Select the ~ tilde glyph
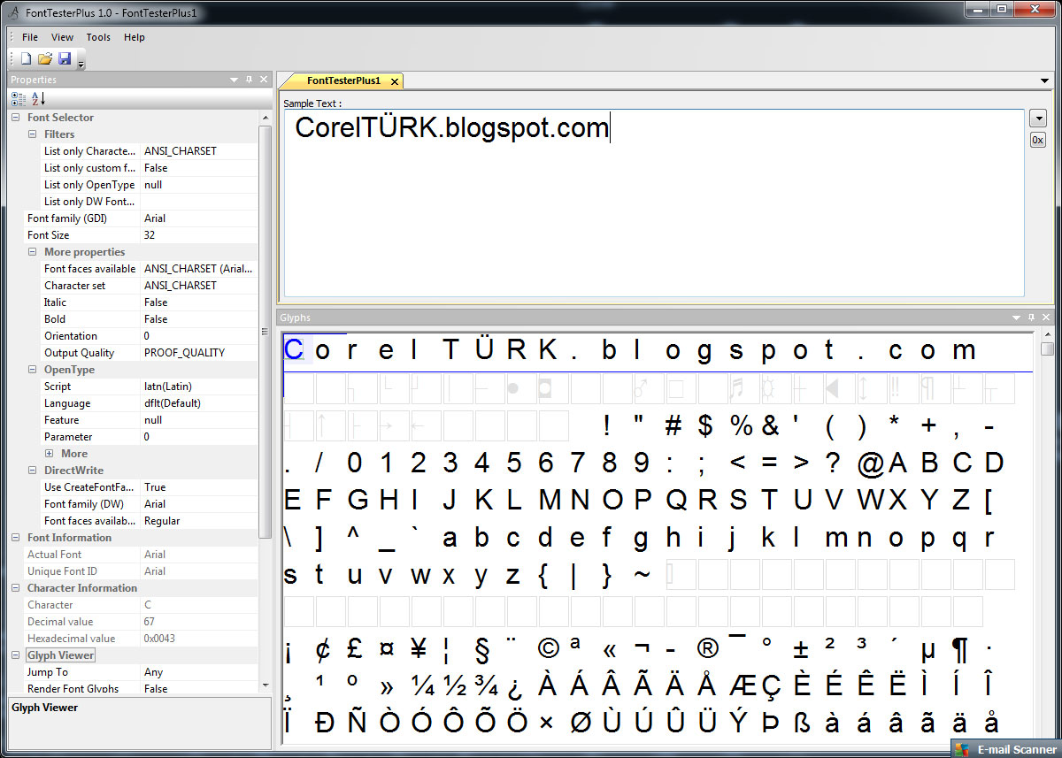The height and width of the screenshot is (758, 1062). 642,574
